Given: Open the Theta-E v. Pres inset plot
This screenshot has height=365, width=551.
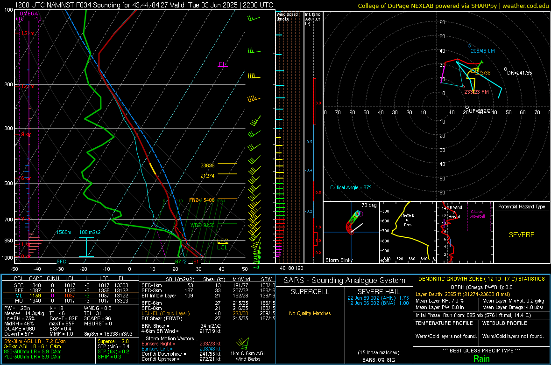Looking at the screenshot, I should pyautogui.click(x=408, y=232).
